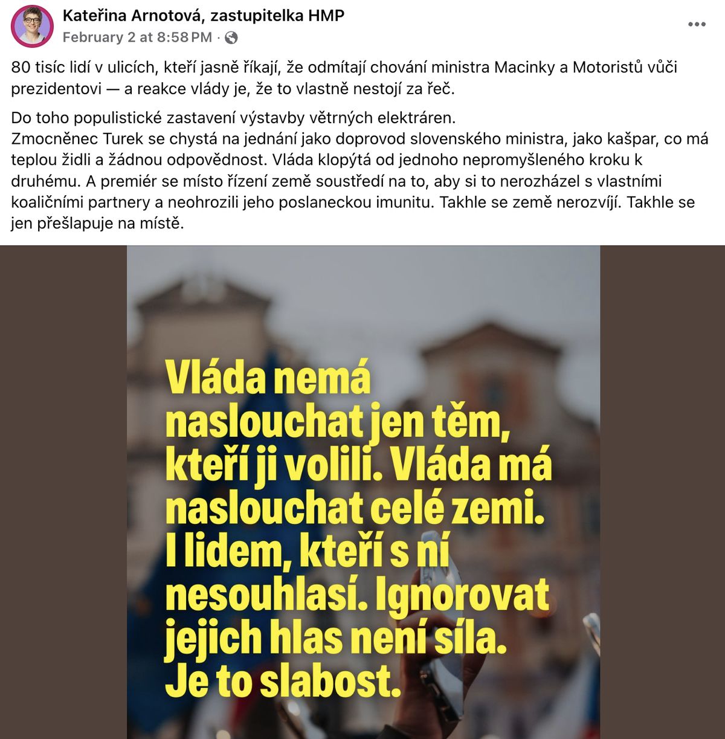Open the February 2 at 8:58 PM timestamp
The height and width of the screenshot is (739, 725).
(x=137, y=37)
